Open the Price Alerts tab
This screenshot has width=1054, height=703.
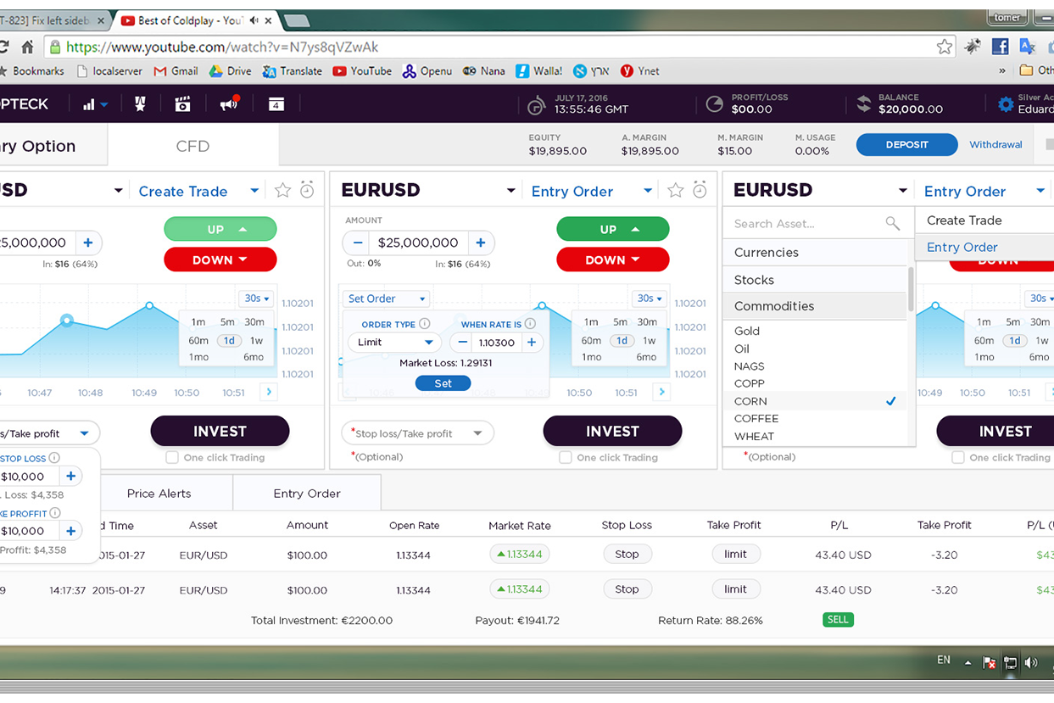[159, 494]
